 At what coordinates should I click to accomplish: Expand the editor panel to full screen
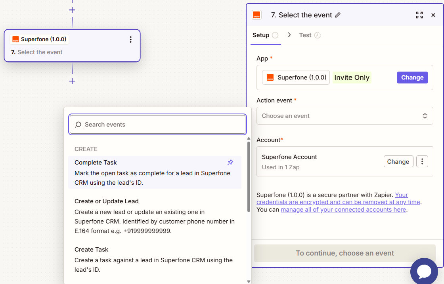(419, 15)
